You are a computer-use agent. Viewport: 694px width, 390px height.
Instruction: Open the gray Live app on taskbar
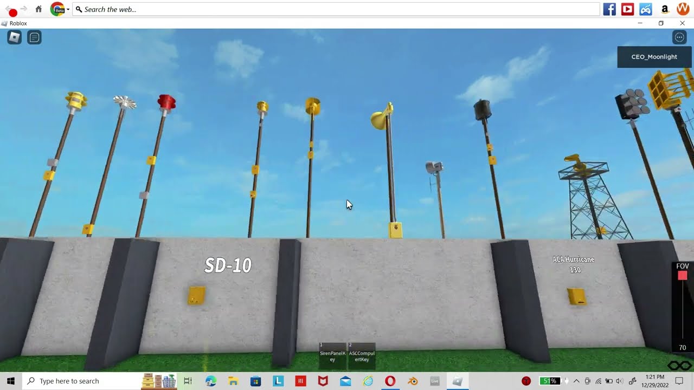click(x=435, y=381)
